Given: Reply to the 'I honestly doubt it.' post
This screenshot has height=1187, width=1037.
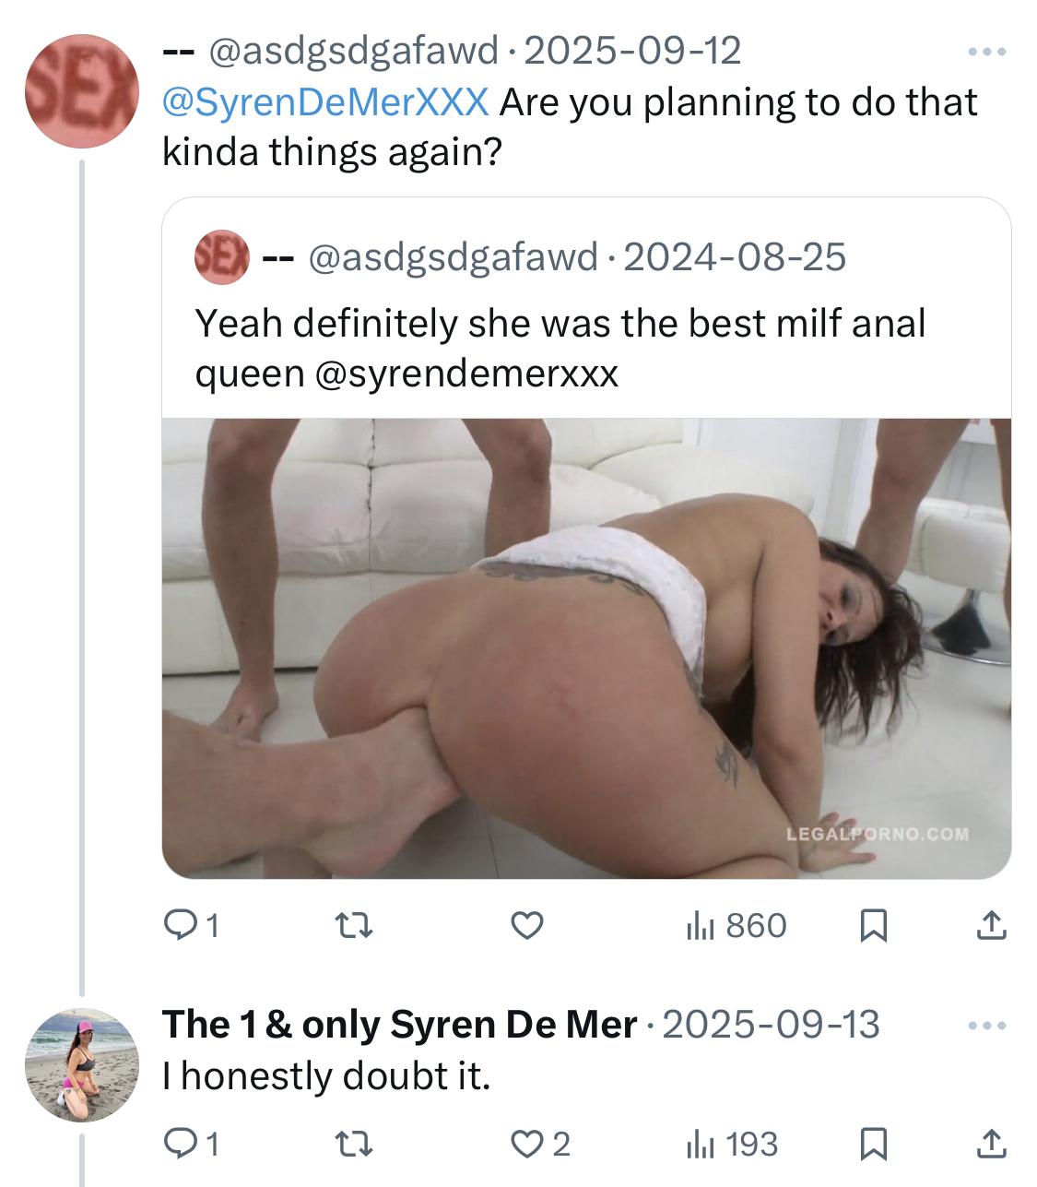Looking at the screenshot, I should pyautogui.click(x=178, y=1145).
